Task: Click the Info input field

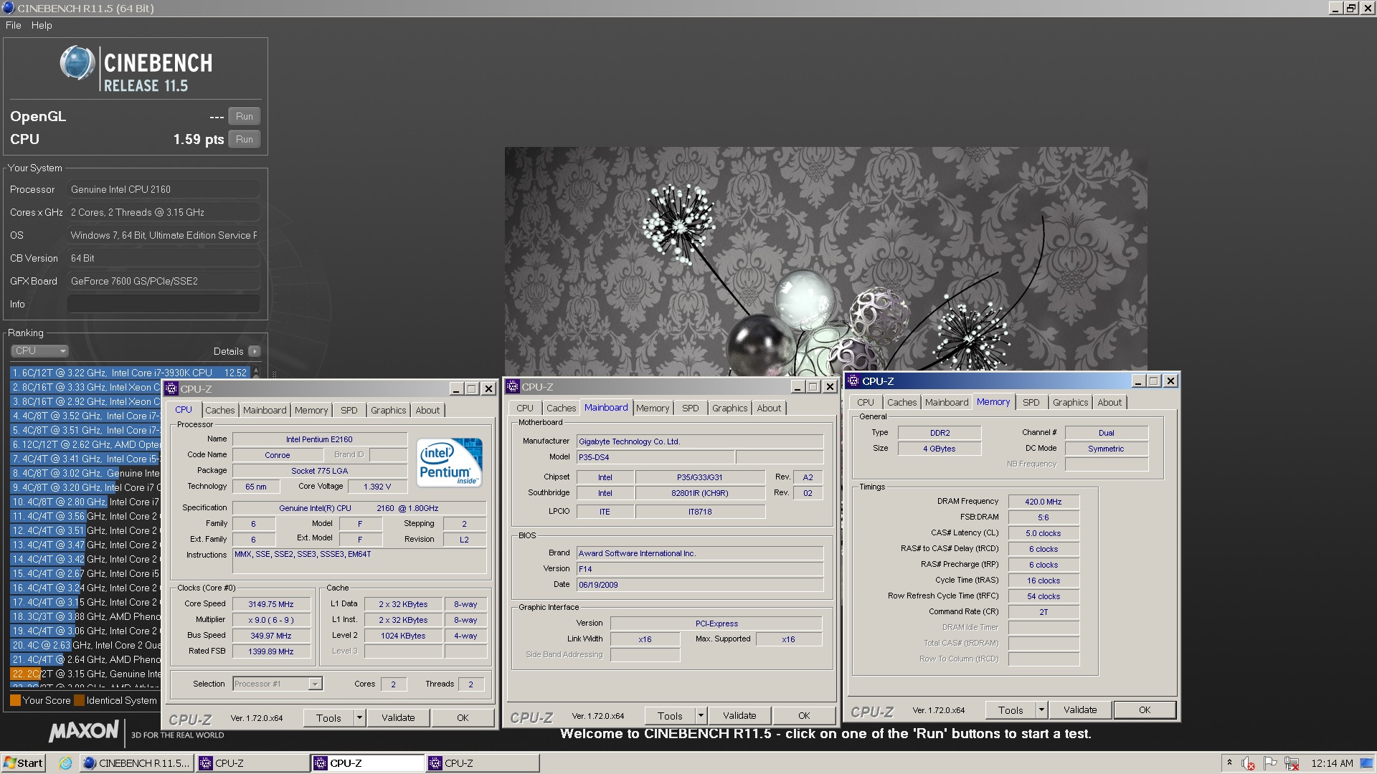Action: 164,304
